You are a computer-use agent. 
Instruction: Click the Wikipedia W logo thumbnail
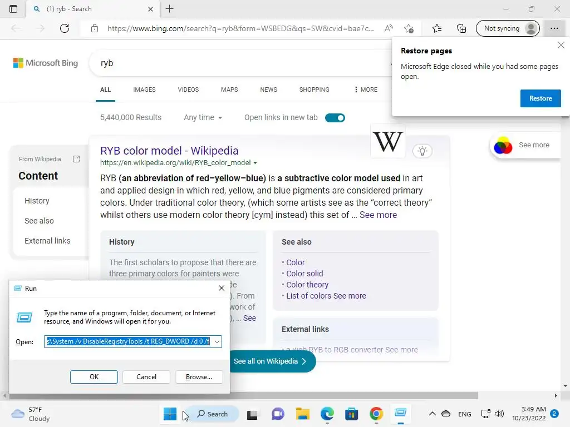(x=388, y=141)
